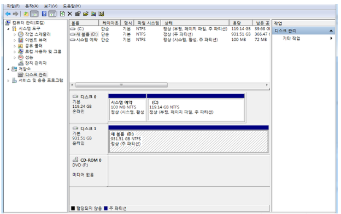Click the 이벤트 뷰어 icon
Screen dimensions: 341x214
pos(21,40)
